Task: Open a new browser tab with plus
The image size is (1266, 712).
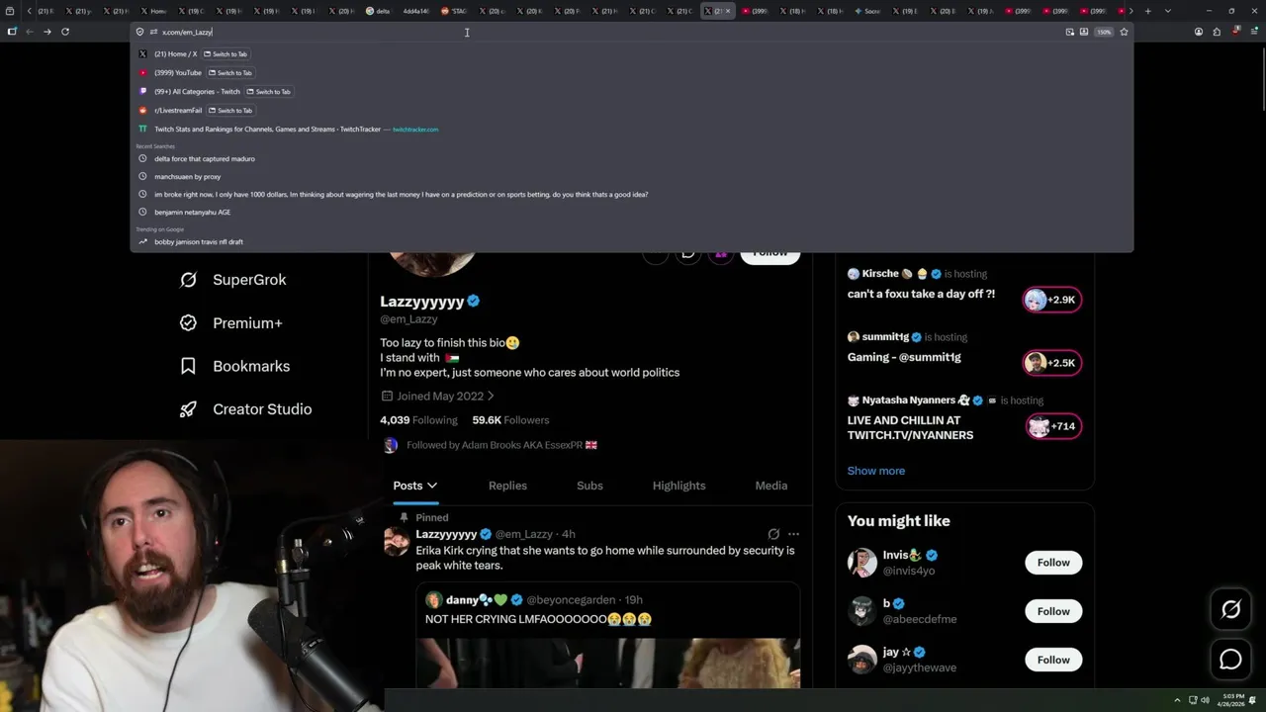Action: [1148, 11]
